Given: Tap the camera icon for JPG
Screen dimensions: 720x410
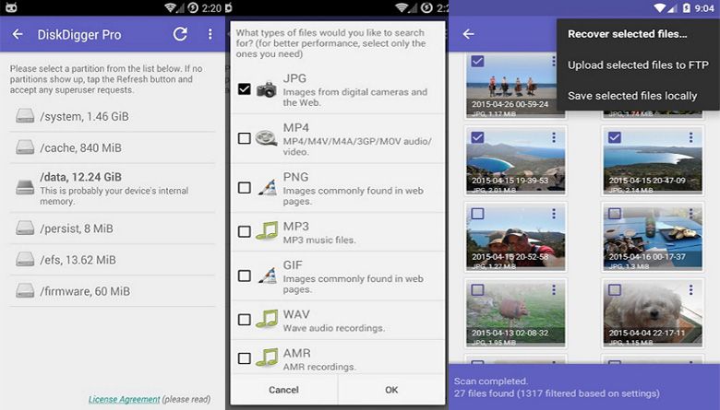Looking at the screenshot, I should [x=267, y=88].
